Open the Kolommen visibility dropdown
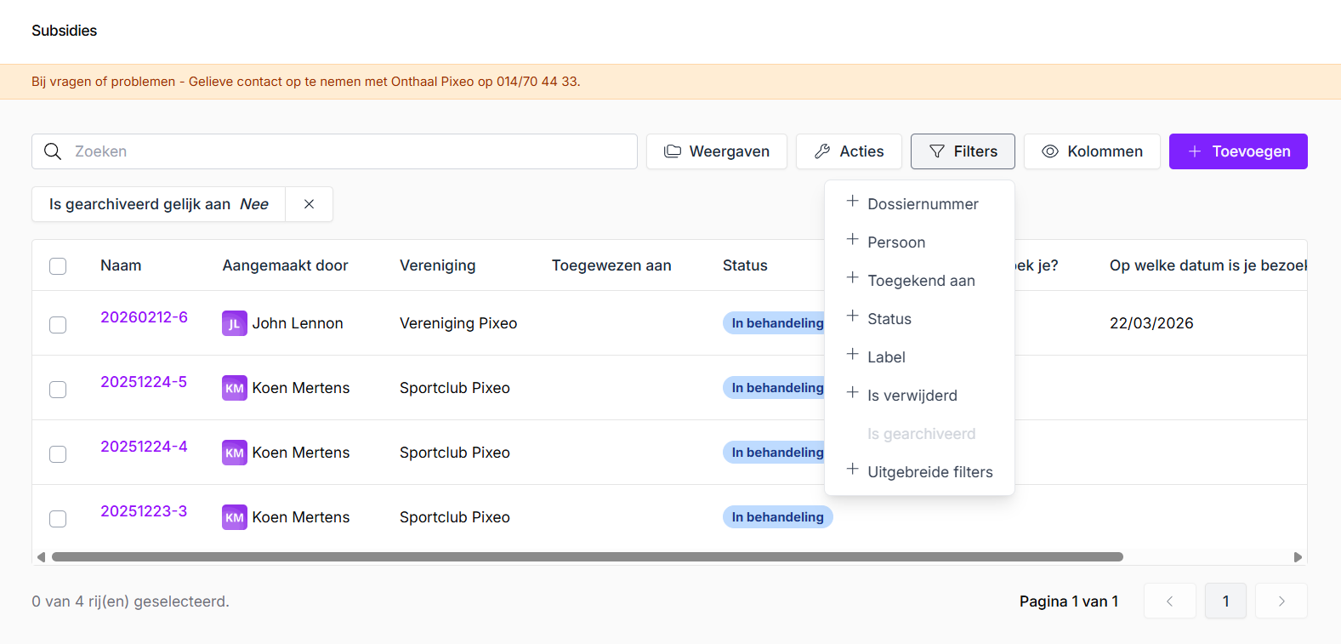1341x644 pixels. tap(1092, 151)
